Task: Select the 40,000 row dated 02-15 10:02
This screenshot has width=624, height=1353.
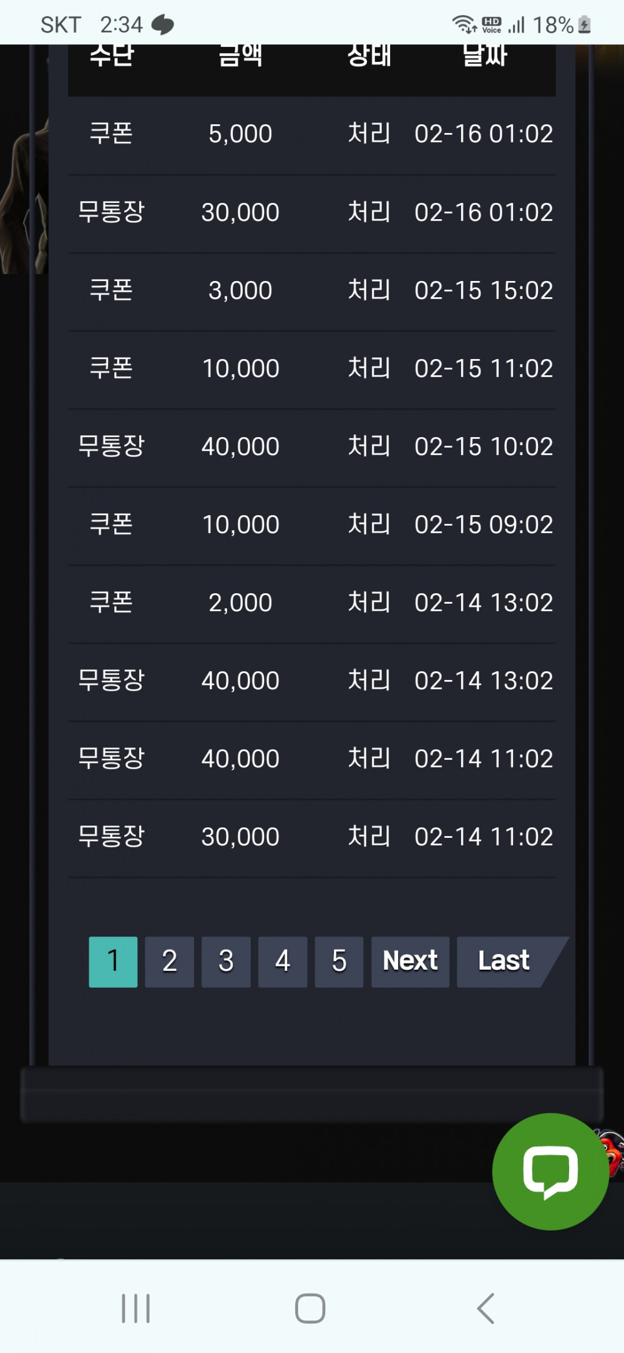Action: pyautogui.click(x=312, y=448)
